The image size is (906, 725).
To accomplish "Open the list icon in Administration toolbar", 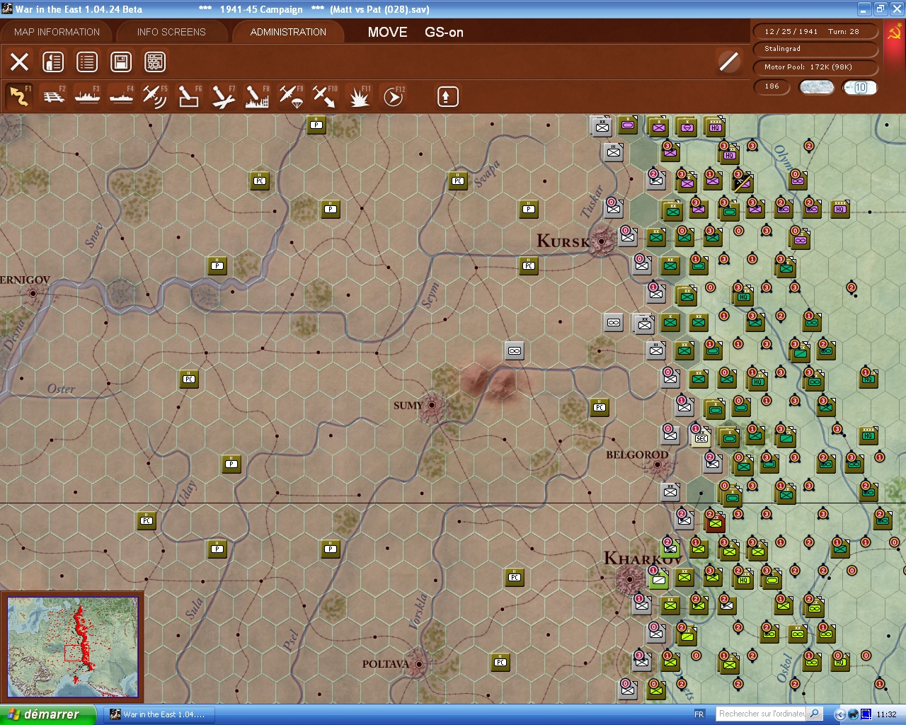I will point(87,62).
